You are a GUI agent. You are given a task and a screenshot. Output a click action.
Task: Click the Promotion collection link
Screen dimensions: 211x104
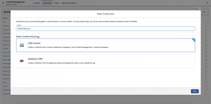point(7,33)
